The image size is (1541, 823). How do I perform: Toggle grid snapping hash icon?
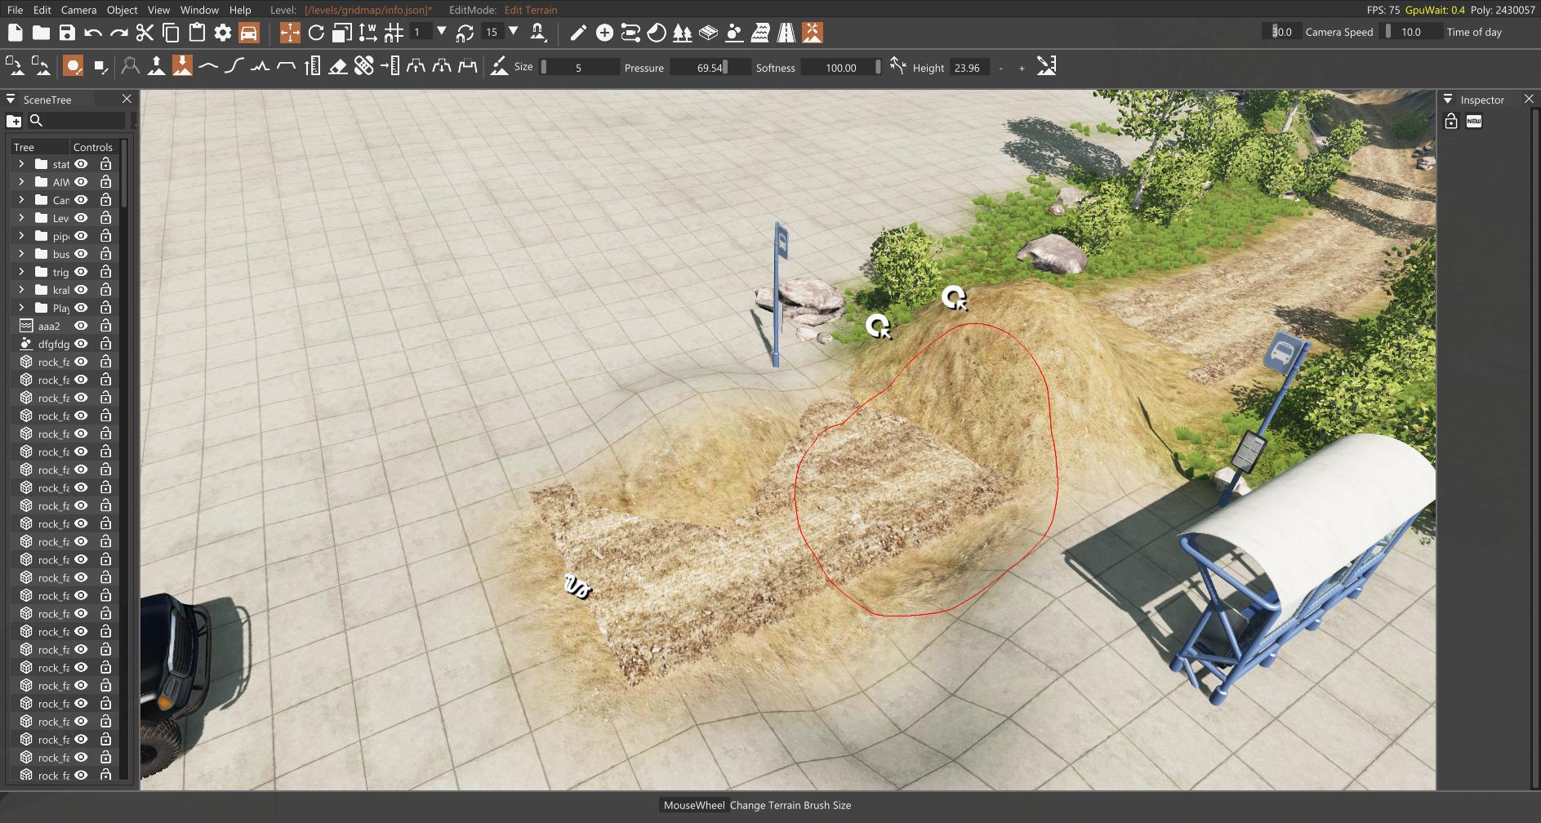tap(394, 33)
